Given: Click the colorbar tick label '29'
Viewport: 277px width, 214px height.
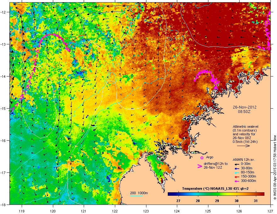Looking at the screenshot, I should coord(217,201).
